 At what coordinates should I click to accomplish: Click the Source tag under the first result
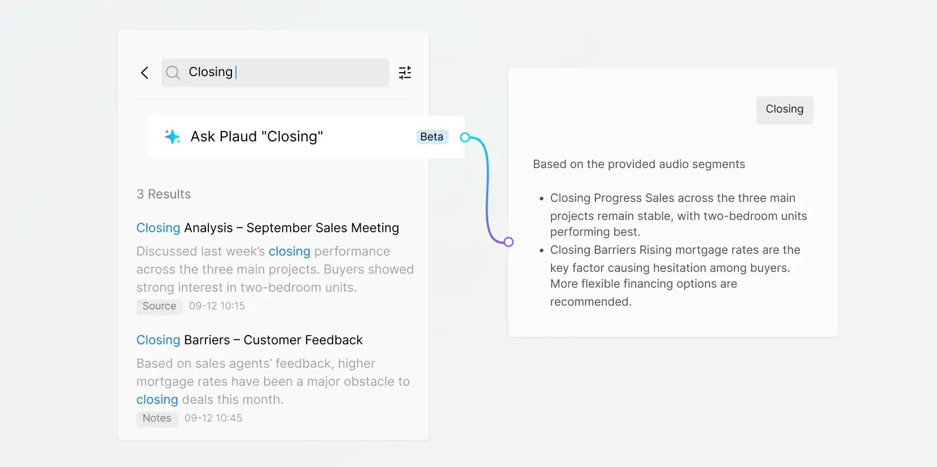click(x=159, y=306)
